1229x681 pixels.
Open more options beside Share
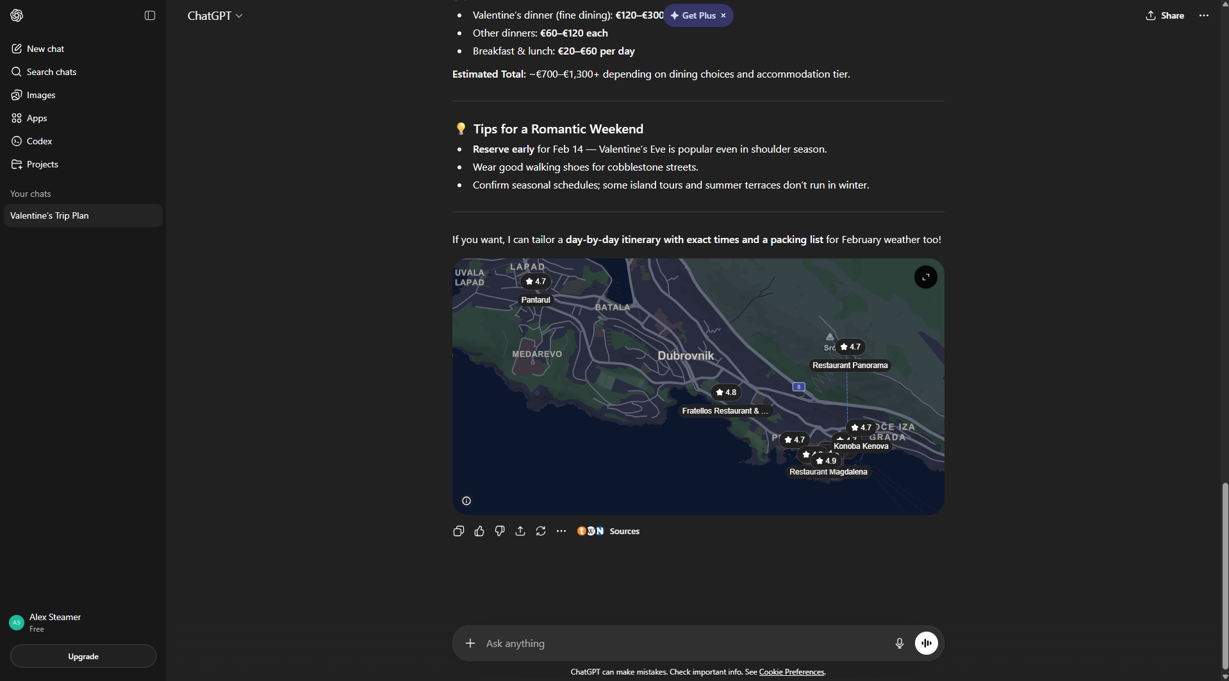coord(1204,15)
